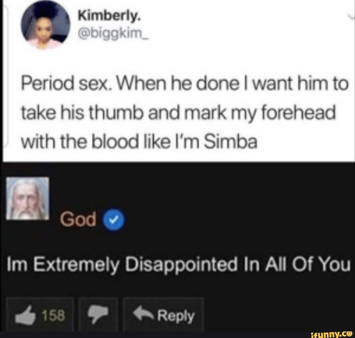
Task: Open the @biggkim_ handle link
Action: (x=113, y=34)
